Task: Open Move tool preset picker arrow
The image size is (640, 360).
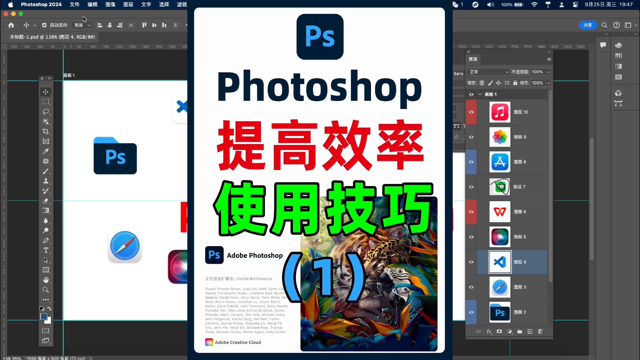Action: pyautogui.click(x=35, y=25)
